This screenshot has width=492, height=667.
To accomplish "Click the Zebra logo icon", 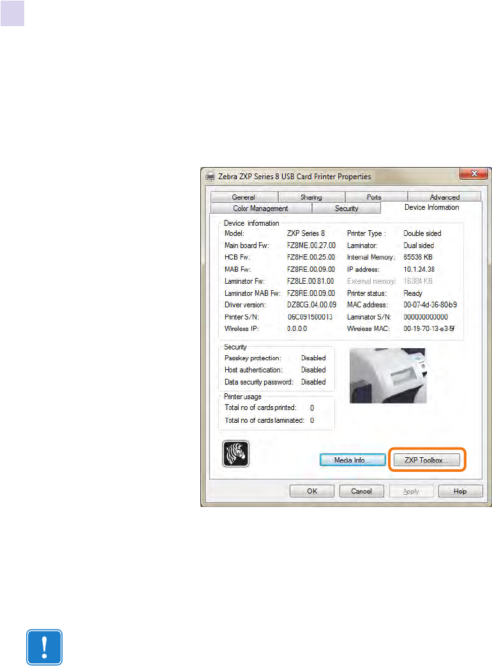I will pyautogui.click(x=235, y=453).
